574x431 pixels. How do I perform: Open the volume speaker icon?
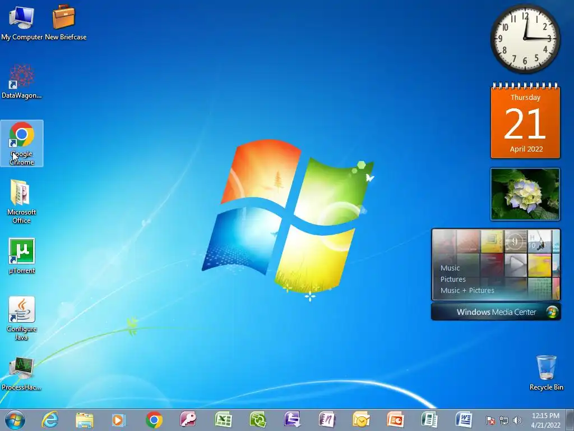tap(517, 420)
